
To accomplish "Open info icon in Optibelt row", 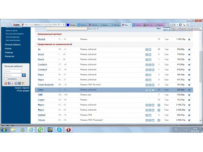I will coord(147,115).
